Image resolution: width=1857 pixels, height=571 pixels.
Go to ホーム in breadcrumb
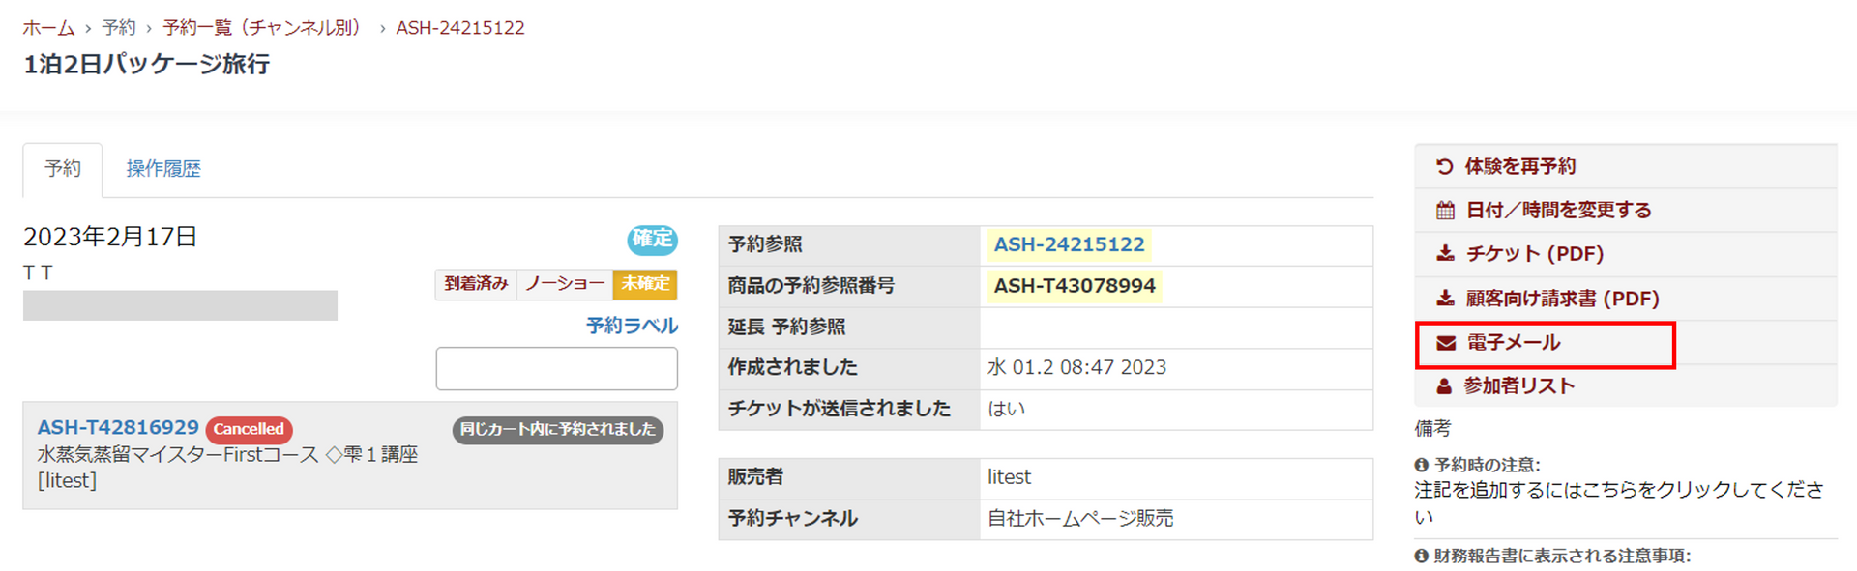coord(48,28)
